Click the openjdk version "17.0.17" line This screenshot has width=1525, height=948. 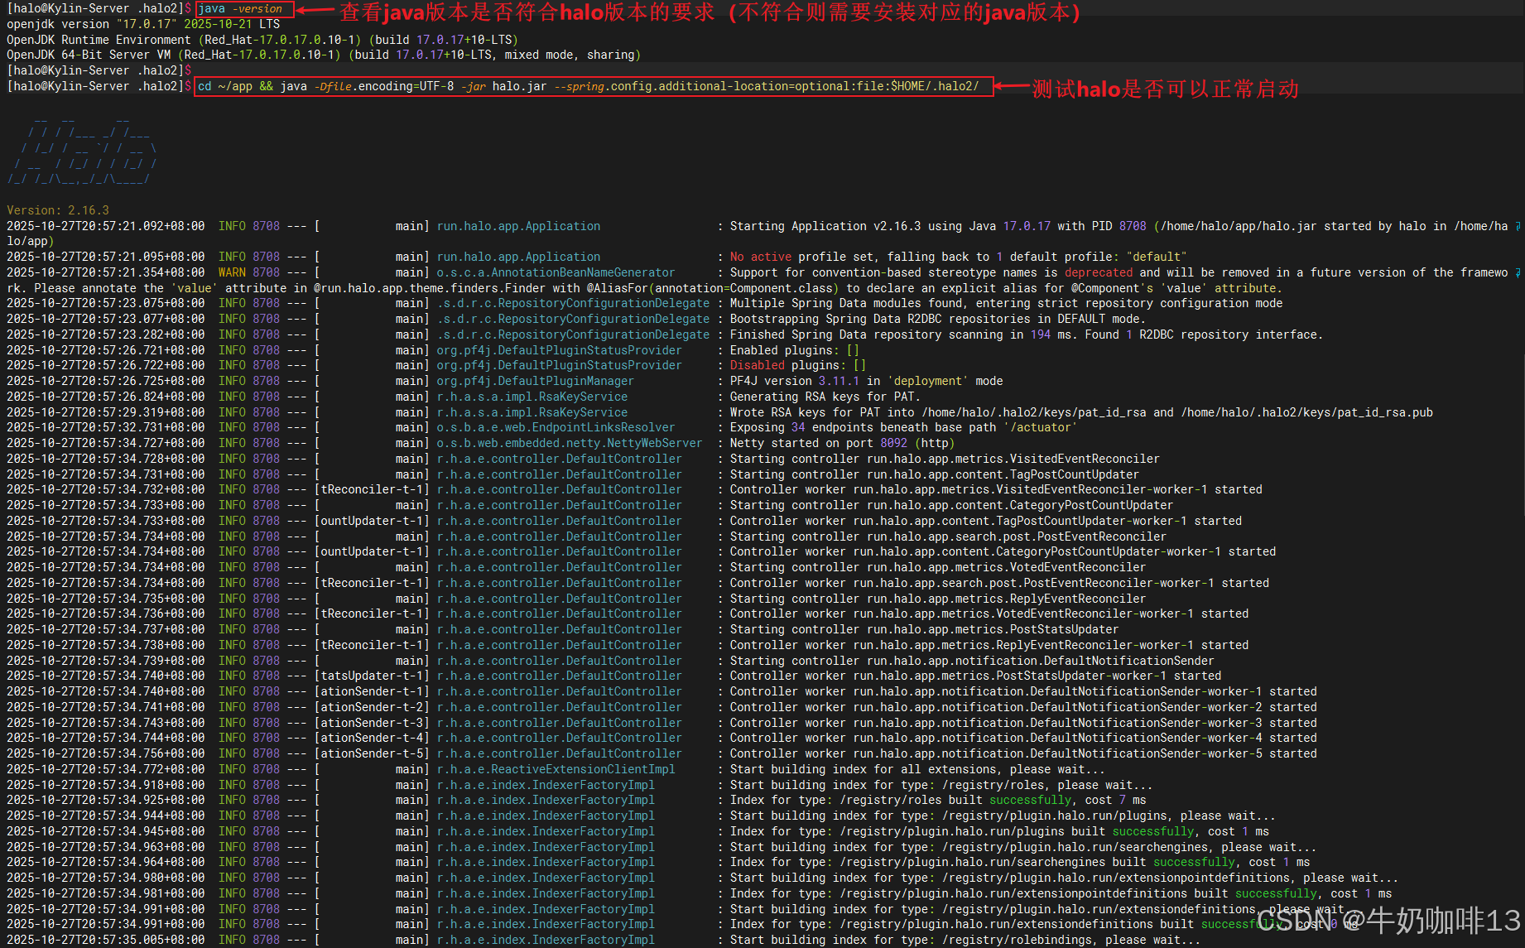(x=143, y=24)
